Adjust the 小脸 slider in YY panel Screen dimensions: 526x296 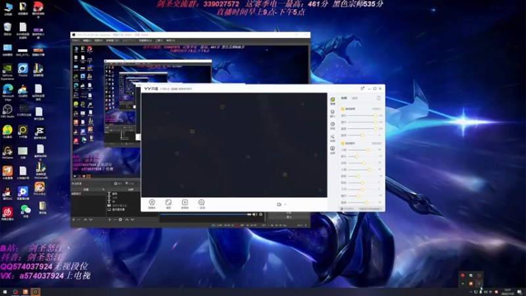[x=364, y=150]
